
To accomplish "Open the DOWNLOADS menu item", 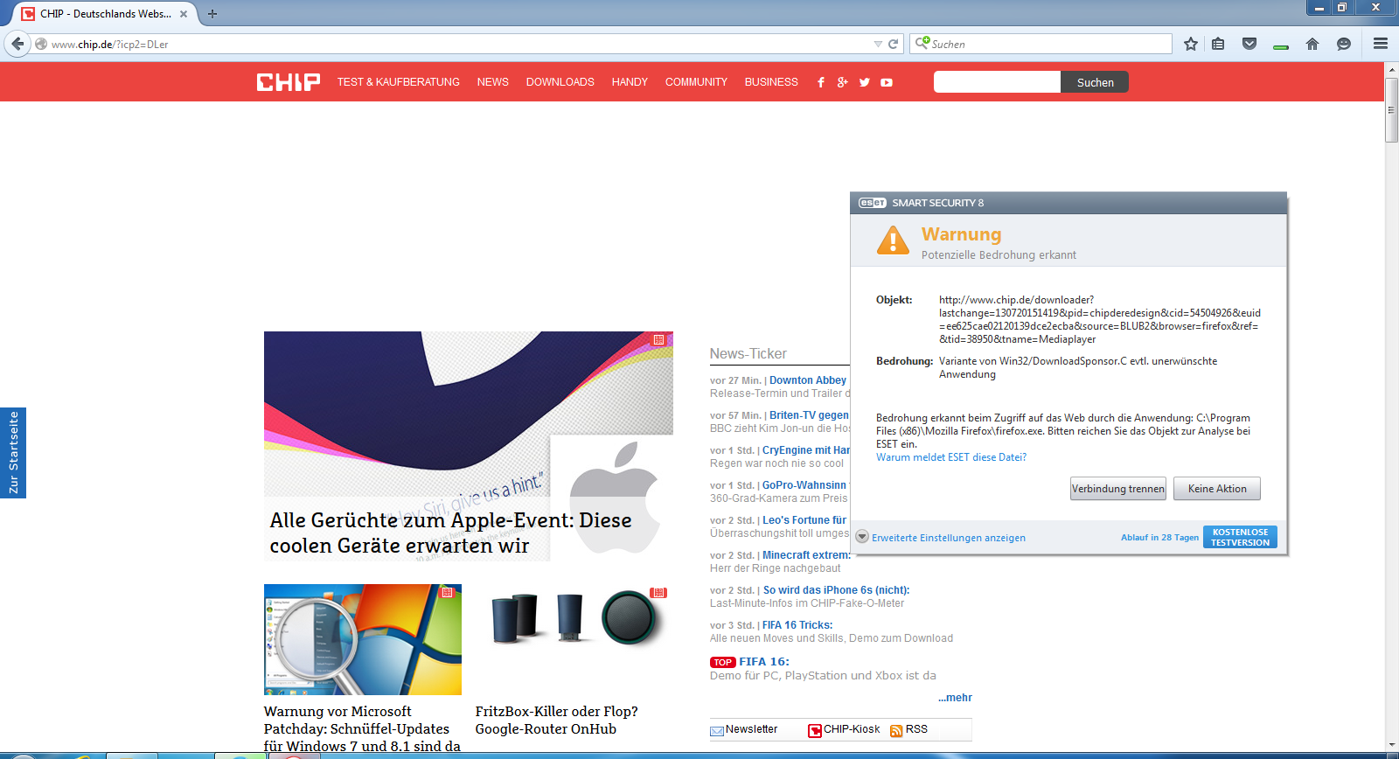I will (560, 82).
